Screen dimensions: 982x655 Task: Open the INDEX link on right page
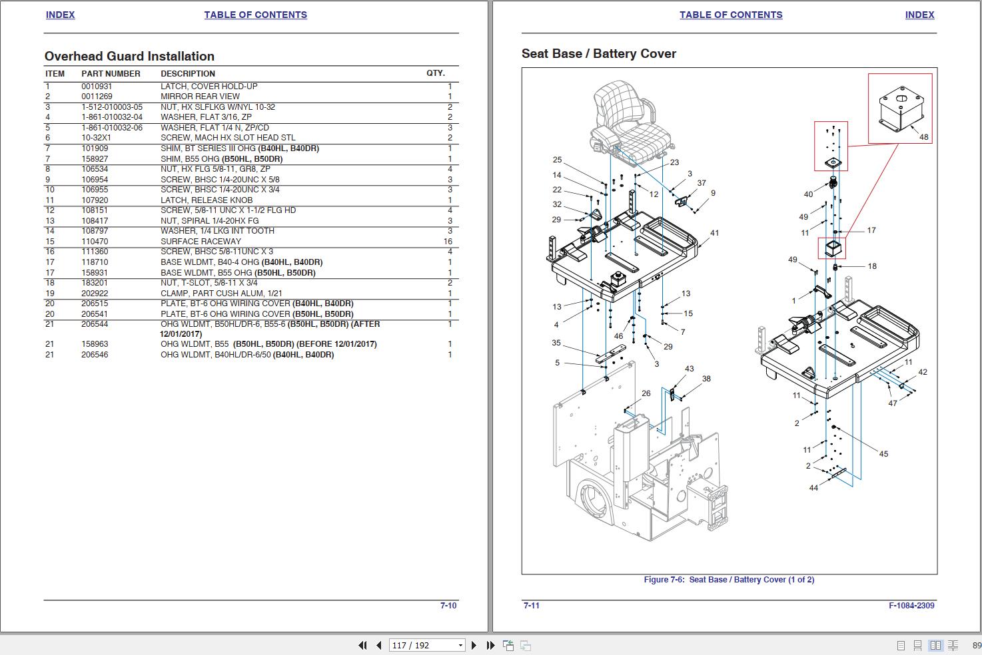[x=919, y=15]
